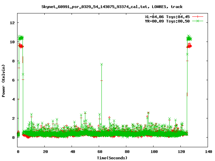215x161 pixels.
Task: Click the red calibration plateau near 125 seconds
Action: [x=189, y=46]
